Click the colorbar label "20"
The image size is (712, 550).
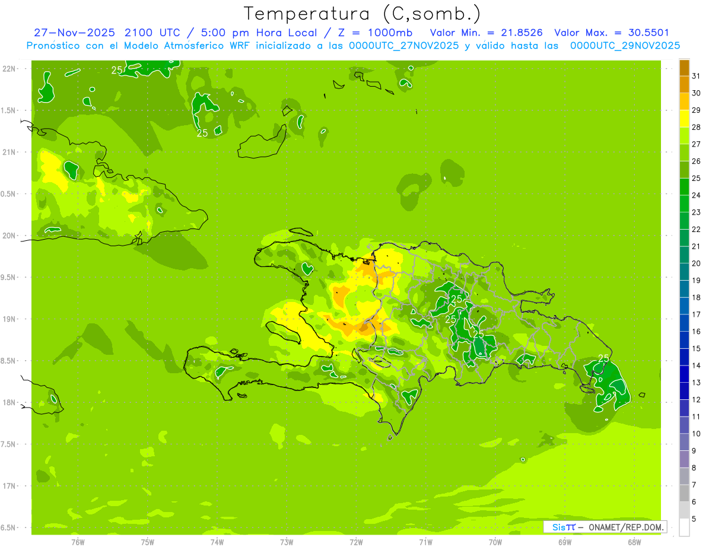[696, 263]
